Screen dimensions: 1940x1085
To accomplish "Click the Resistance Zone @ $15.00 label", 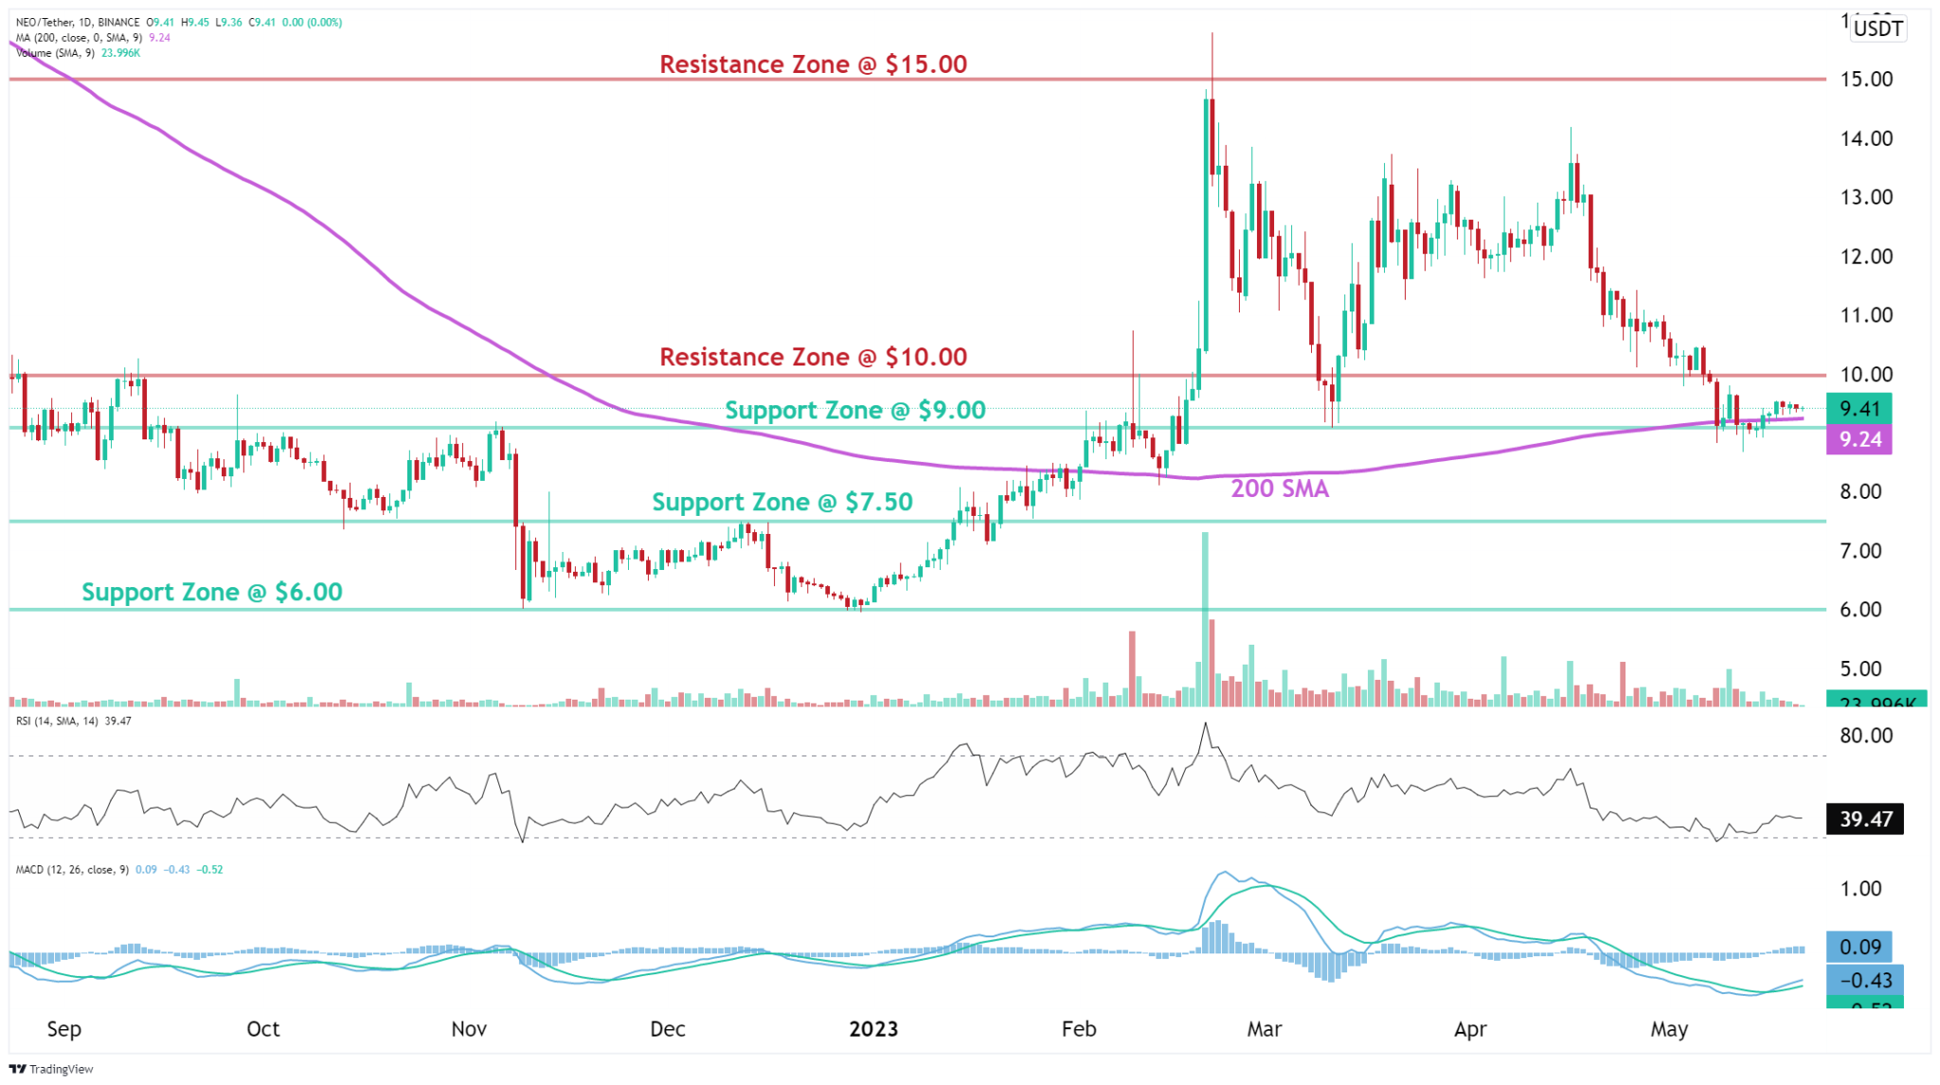I will (x=814, y=64).
